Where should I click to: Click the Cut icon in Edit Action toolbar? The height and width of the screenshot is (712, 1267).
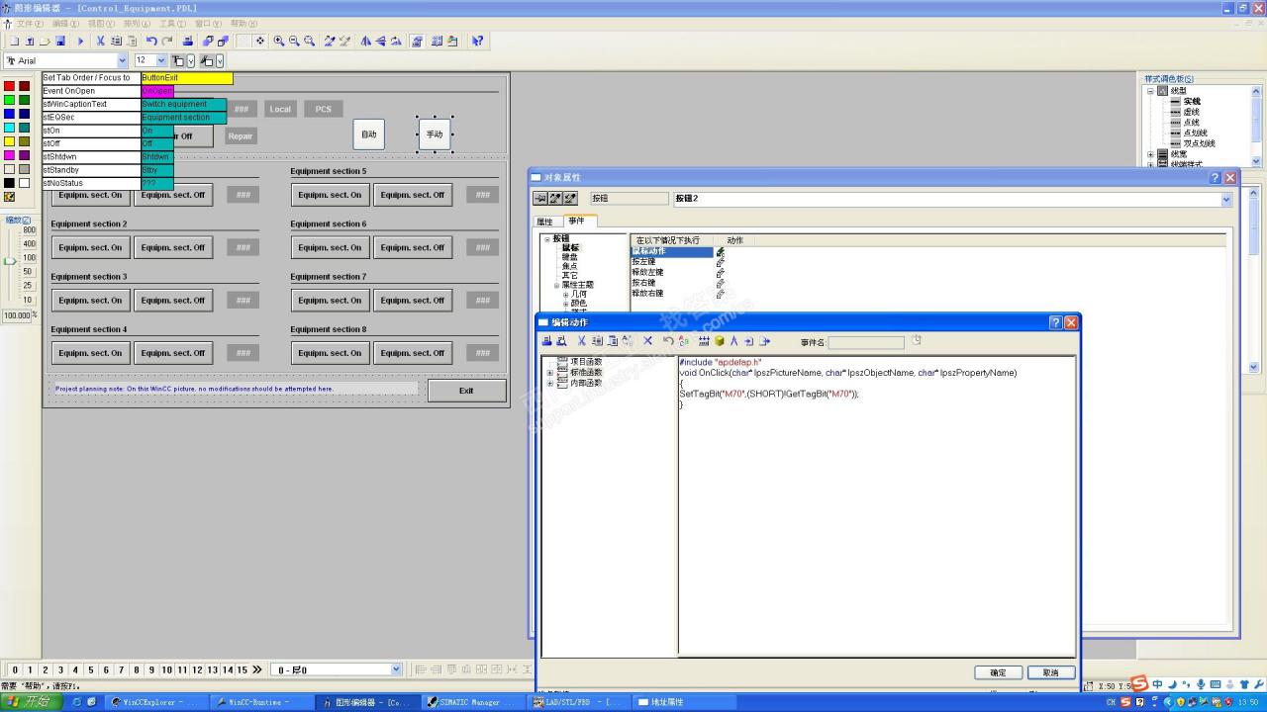pos(582,341)
